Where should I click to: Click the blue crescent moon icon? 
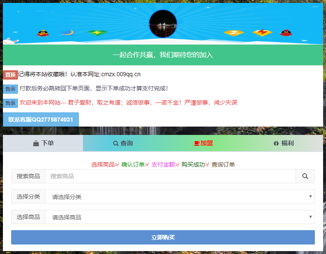click(x=67, y=32)
